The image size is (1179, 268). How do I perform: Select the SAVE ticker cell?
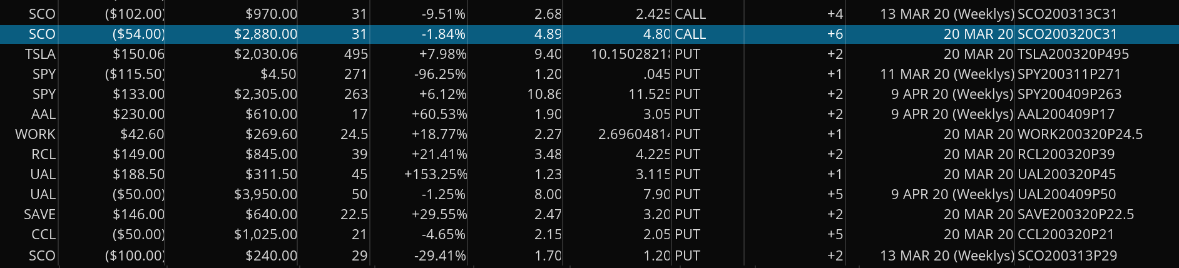[x=39, y=214]
